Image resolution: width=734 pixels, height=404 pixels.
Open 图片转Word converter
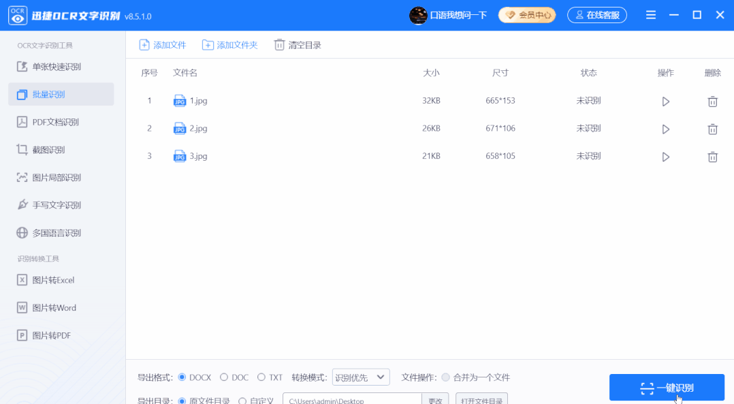coord(61,307)
